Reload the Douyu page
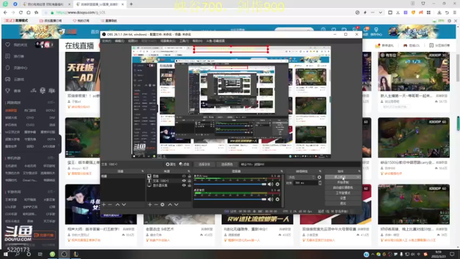 pos(21,12)
